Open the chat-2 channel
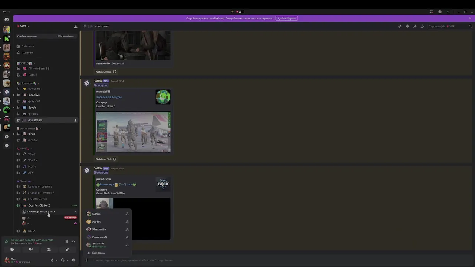 (x=46, y=140)
